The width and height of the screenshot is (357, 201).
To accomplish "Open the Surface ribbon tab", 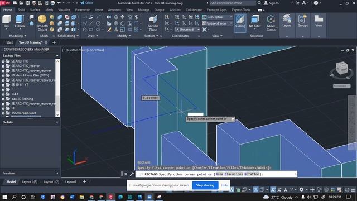I will click(x=35, y=10).
